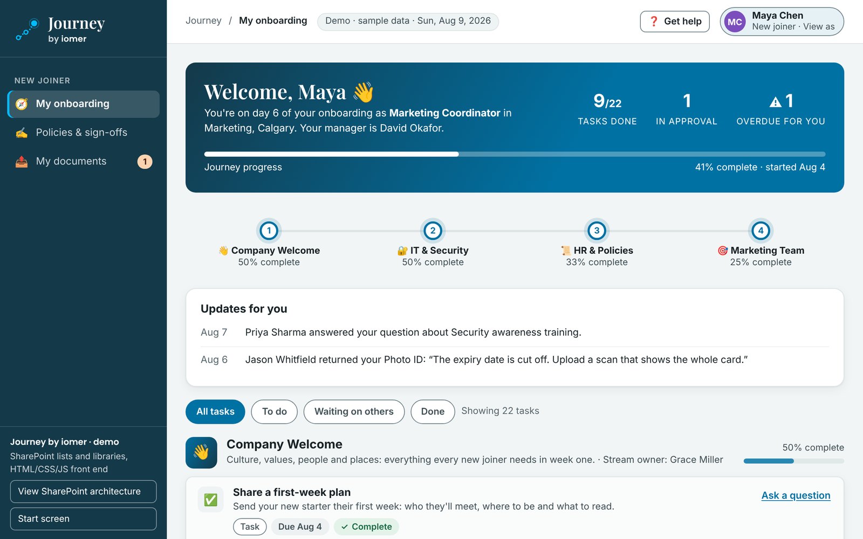The width and height of the screenshot is (863, 539).
Task: Click the Get help button
Action: point(675,22)
